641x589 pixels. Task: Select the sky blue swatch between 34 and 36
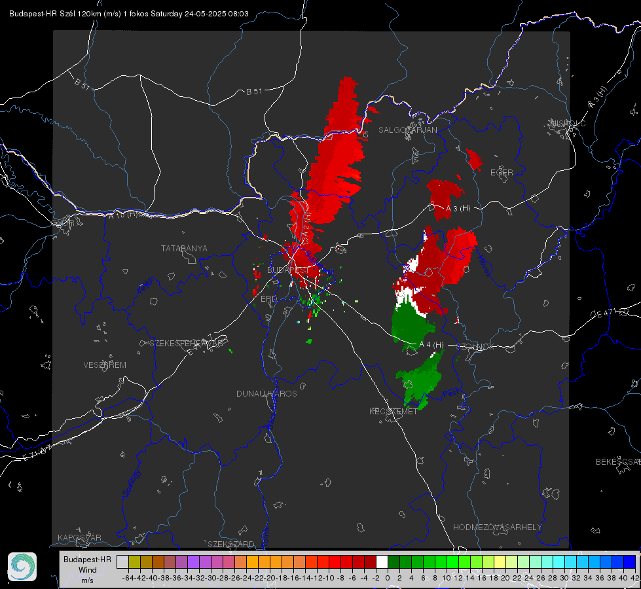pyautogui.click(x=595, y=562)
